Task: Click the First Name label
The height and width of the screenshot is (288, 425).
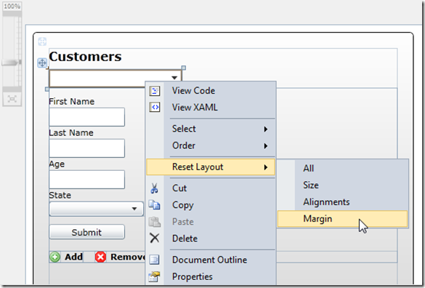Action: tap(72, 102)
